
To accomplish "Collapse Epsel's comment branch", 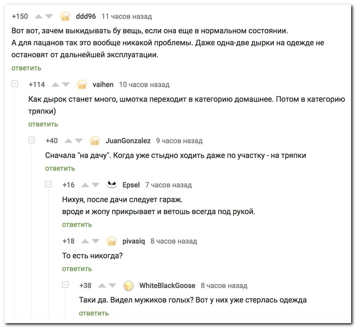I will [x=49, y=184].
